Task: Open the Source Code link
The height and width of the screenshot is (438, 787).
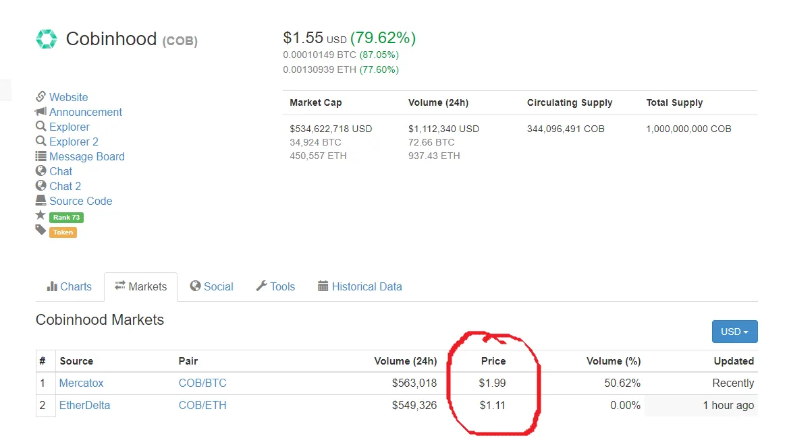Action: 81,201
